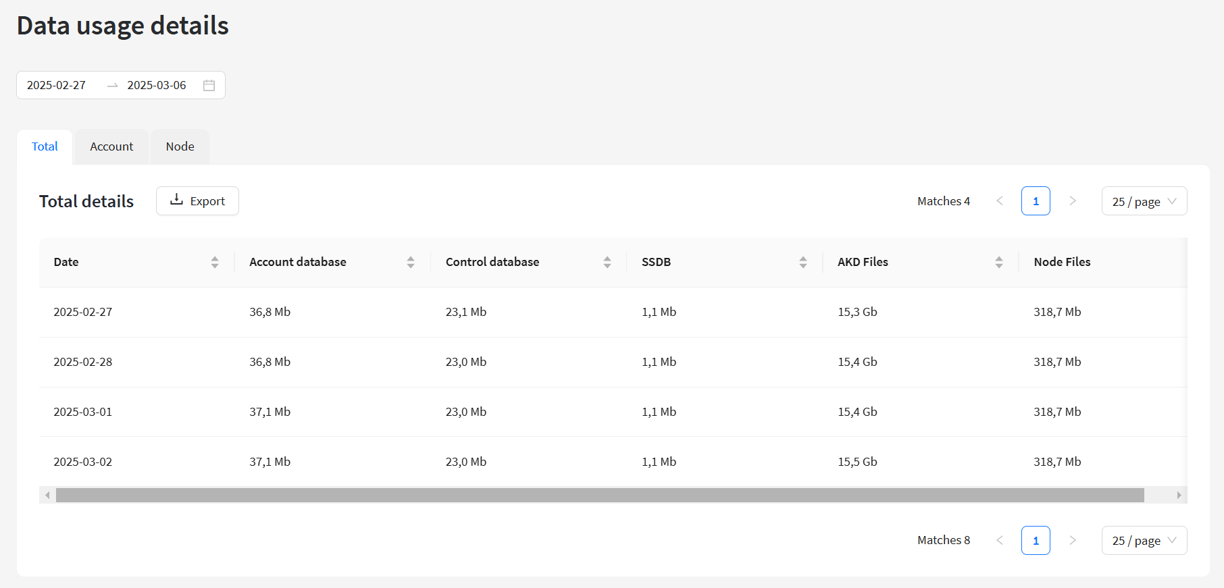Click previous page arrow in bottom pagination

[x=1000, y=540]
